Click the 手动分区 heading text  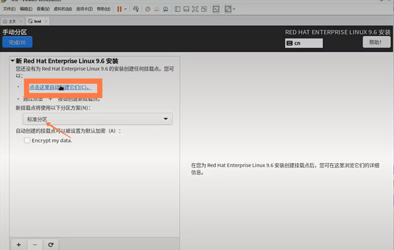pos(15,32)
